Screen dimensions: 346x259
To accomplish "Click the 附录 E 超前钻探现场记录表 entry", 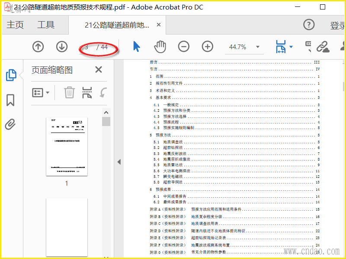I will pyautogui.click(x=234, y=238).
